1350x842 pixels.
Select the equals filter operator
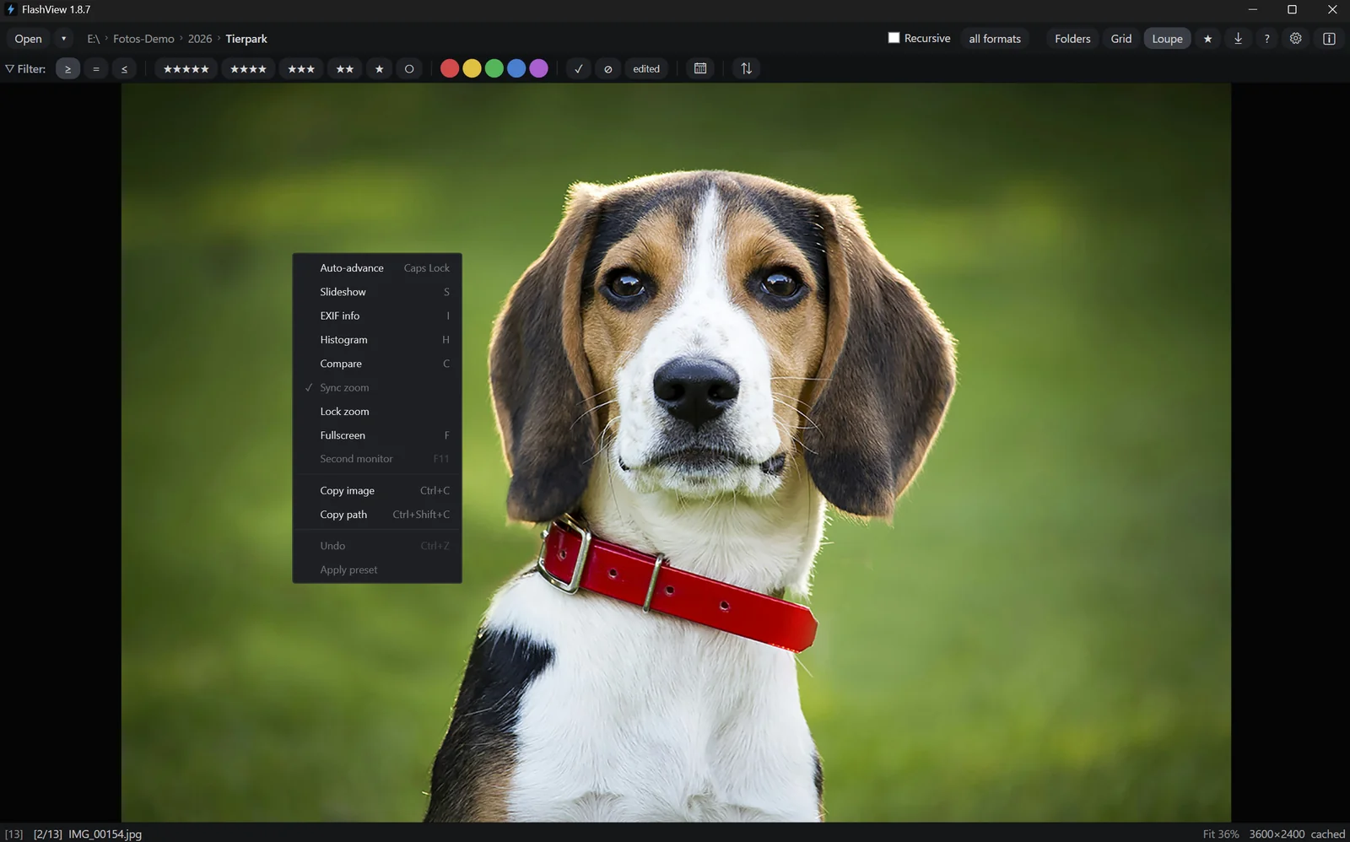(96, 69)
